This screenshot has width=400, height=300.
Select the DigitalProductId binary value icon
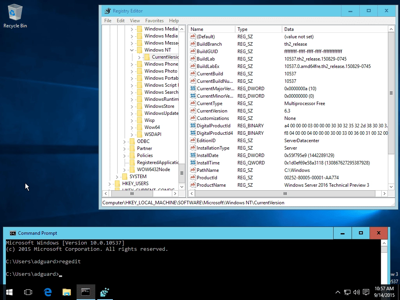pos(193,125)
